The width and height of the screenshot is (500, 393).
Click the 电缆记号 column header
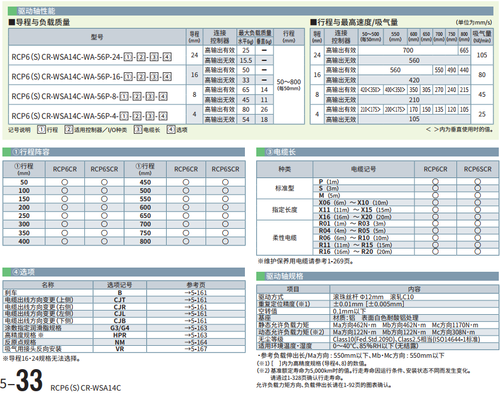coord(364,169)
